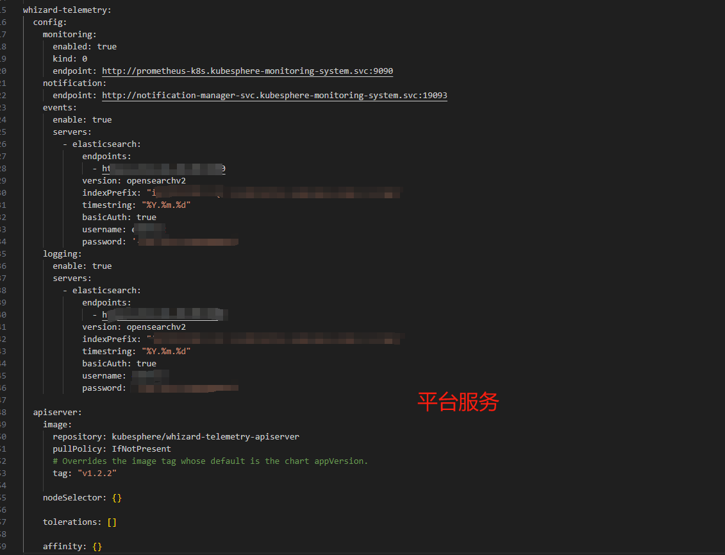
Task: Click the tag value "v1.2.2"
Action: pyautogui.click(x=97, y=473)
